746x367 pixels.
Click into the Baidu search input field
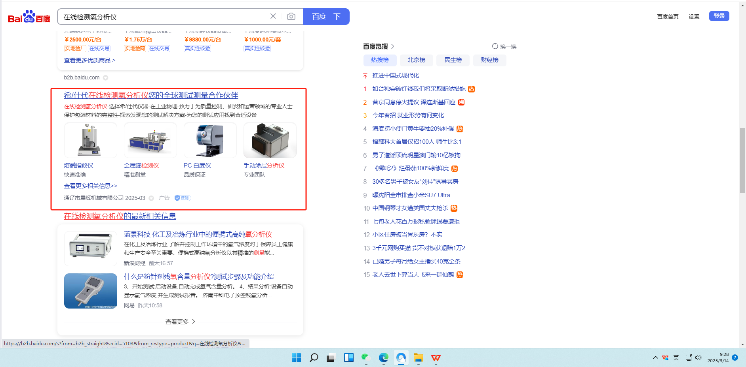164,17
